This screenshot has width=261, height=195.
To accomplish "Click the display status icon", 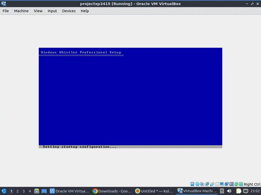I will pyautogui.click(x=221, y=184).
